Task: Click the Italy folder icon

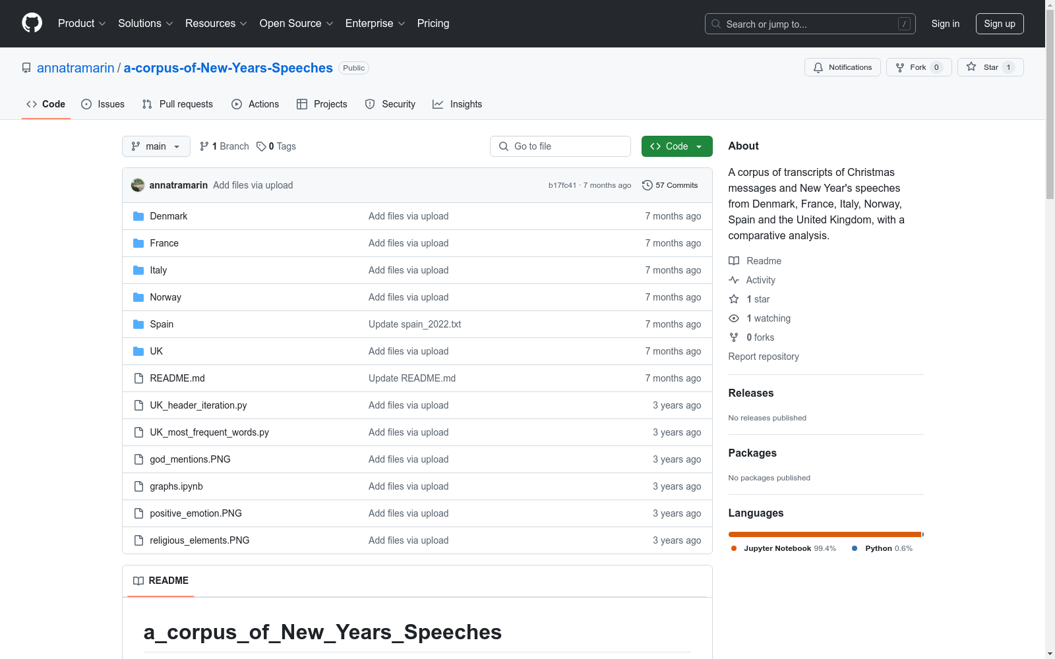Action: [x=138, y=270]
